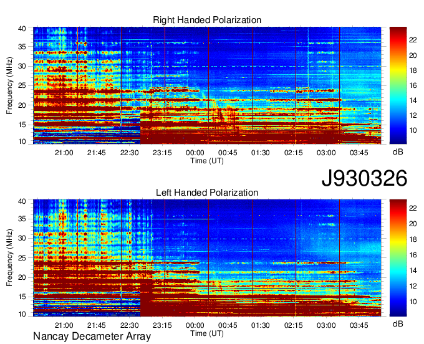
Task: Click the 00:45 time tick of Right Handed plot
Action: [x=228, y=153]
